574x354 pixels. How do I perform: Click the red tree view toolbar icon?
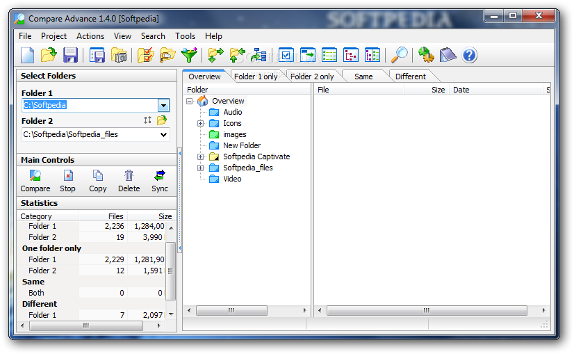(x=351, y=56)
